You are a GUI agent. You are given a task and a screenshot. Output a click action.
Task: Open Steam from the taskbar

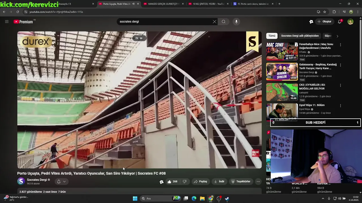[x=227, y=198]
